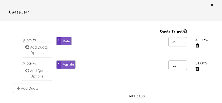Click the 51.00% percentage text
This screenshot has width=222, height=103.
[x=201, y=63]
